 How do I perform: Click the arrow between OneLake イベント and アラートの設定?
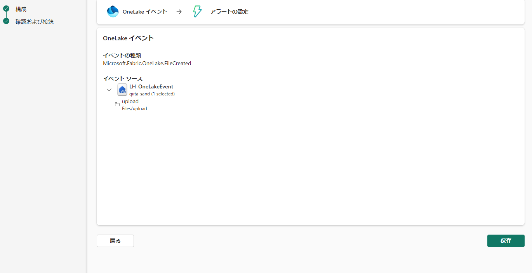click(179, 12)
